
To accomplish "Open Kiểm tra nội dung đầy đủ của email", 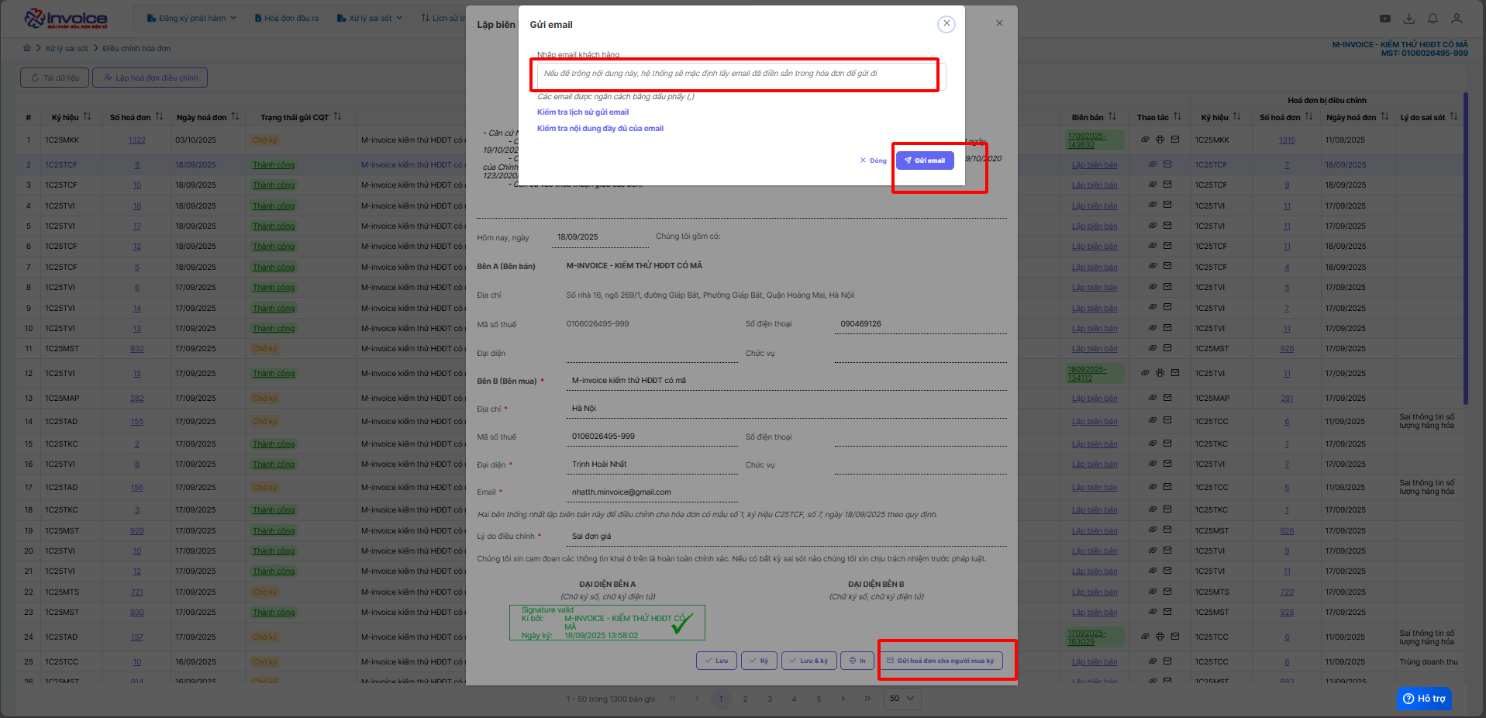I will pos(600,129).
